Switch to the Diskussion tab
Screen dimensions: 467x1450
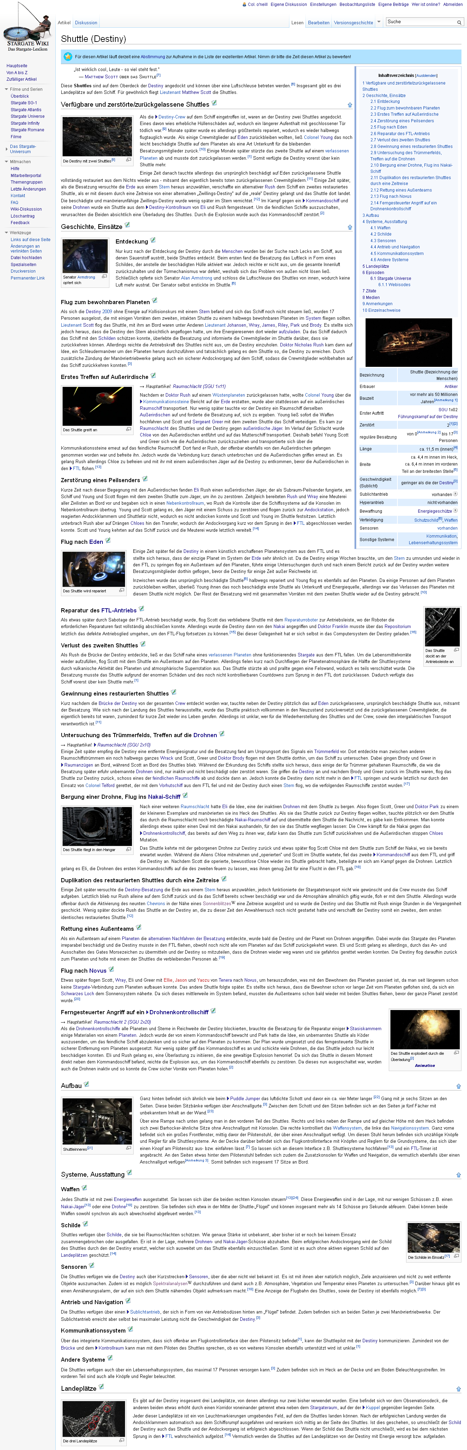[x=86, y=23]
